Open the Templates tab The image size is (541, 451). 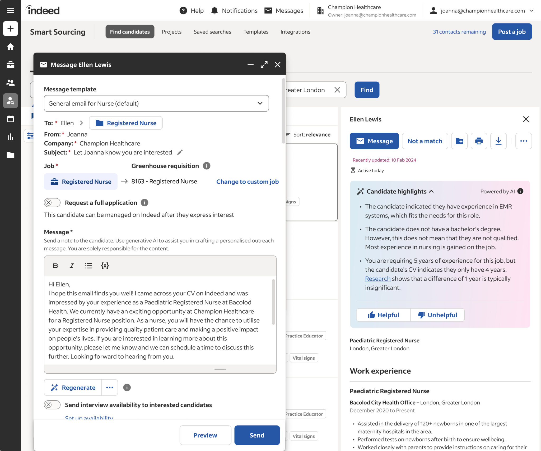pyautogui.click(x=255, y=32)
